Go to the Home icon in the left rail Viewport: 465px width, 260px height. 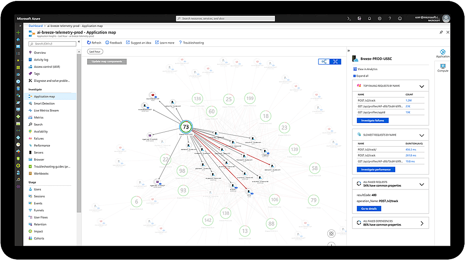[x=18, y=39]
